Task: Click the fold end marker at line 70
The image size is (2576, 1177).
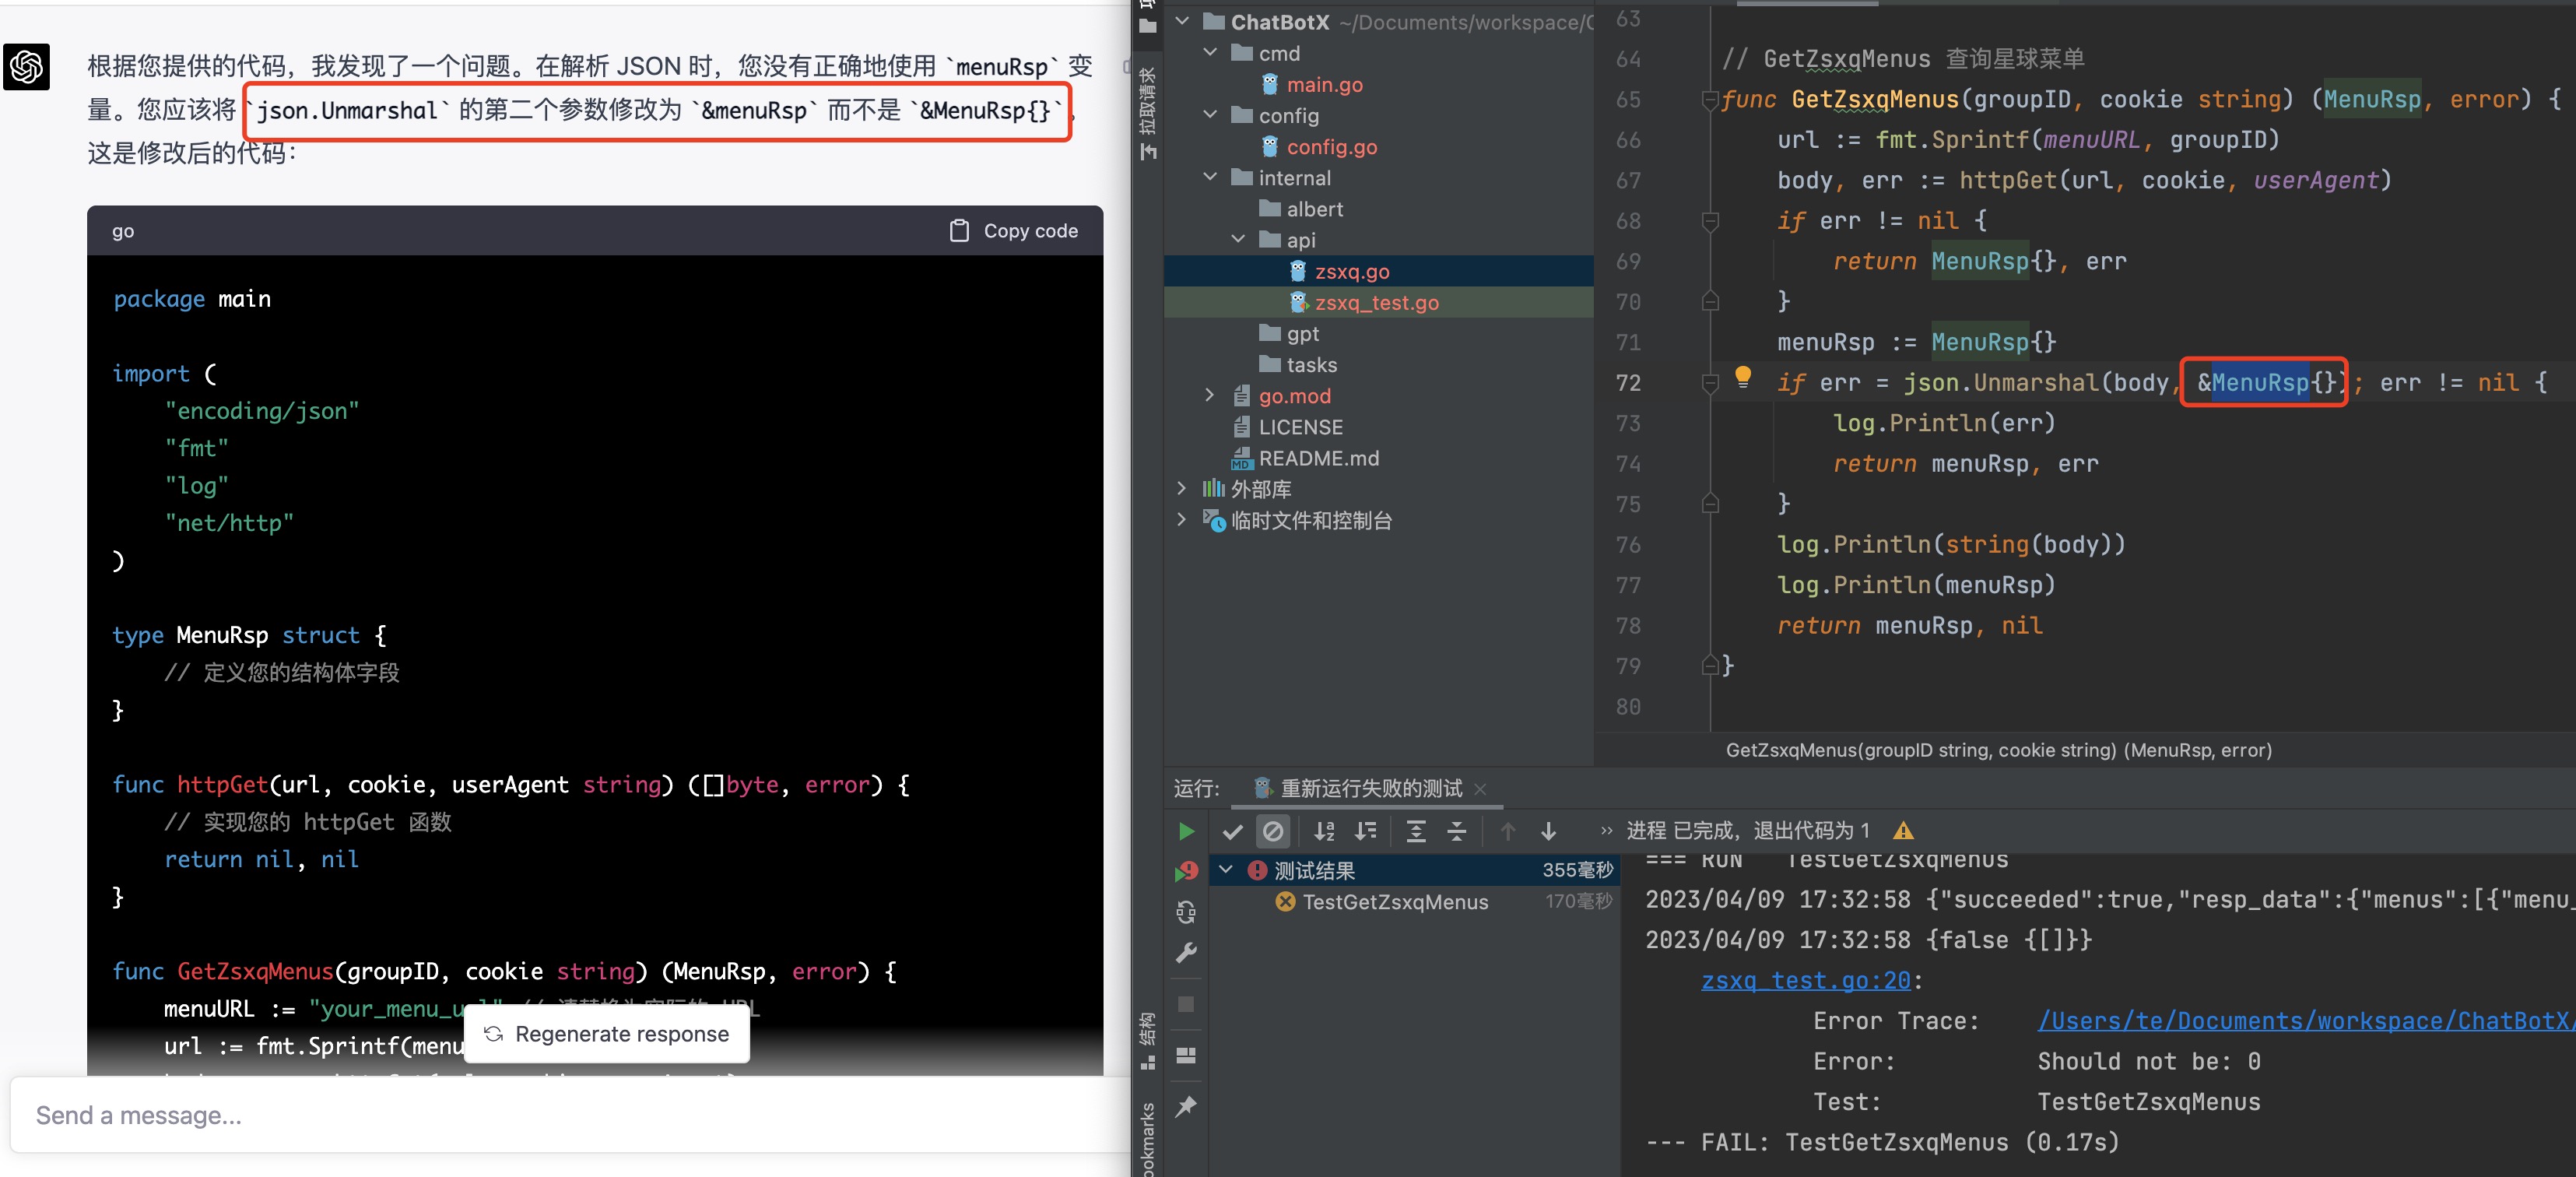Action: tap(1710, 301)
